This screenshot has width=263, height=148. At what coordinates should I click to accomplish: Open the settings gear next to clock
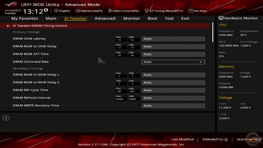pos(46,10)
